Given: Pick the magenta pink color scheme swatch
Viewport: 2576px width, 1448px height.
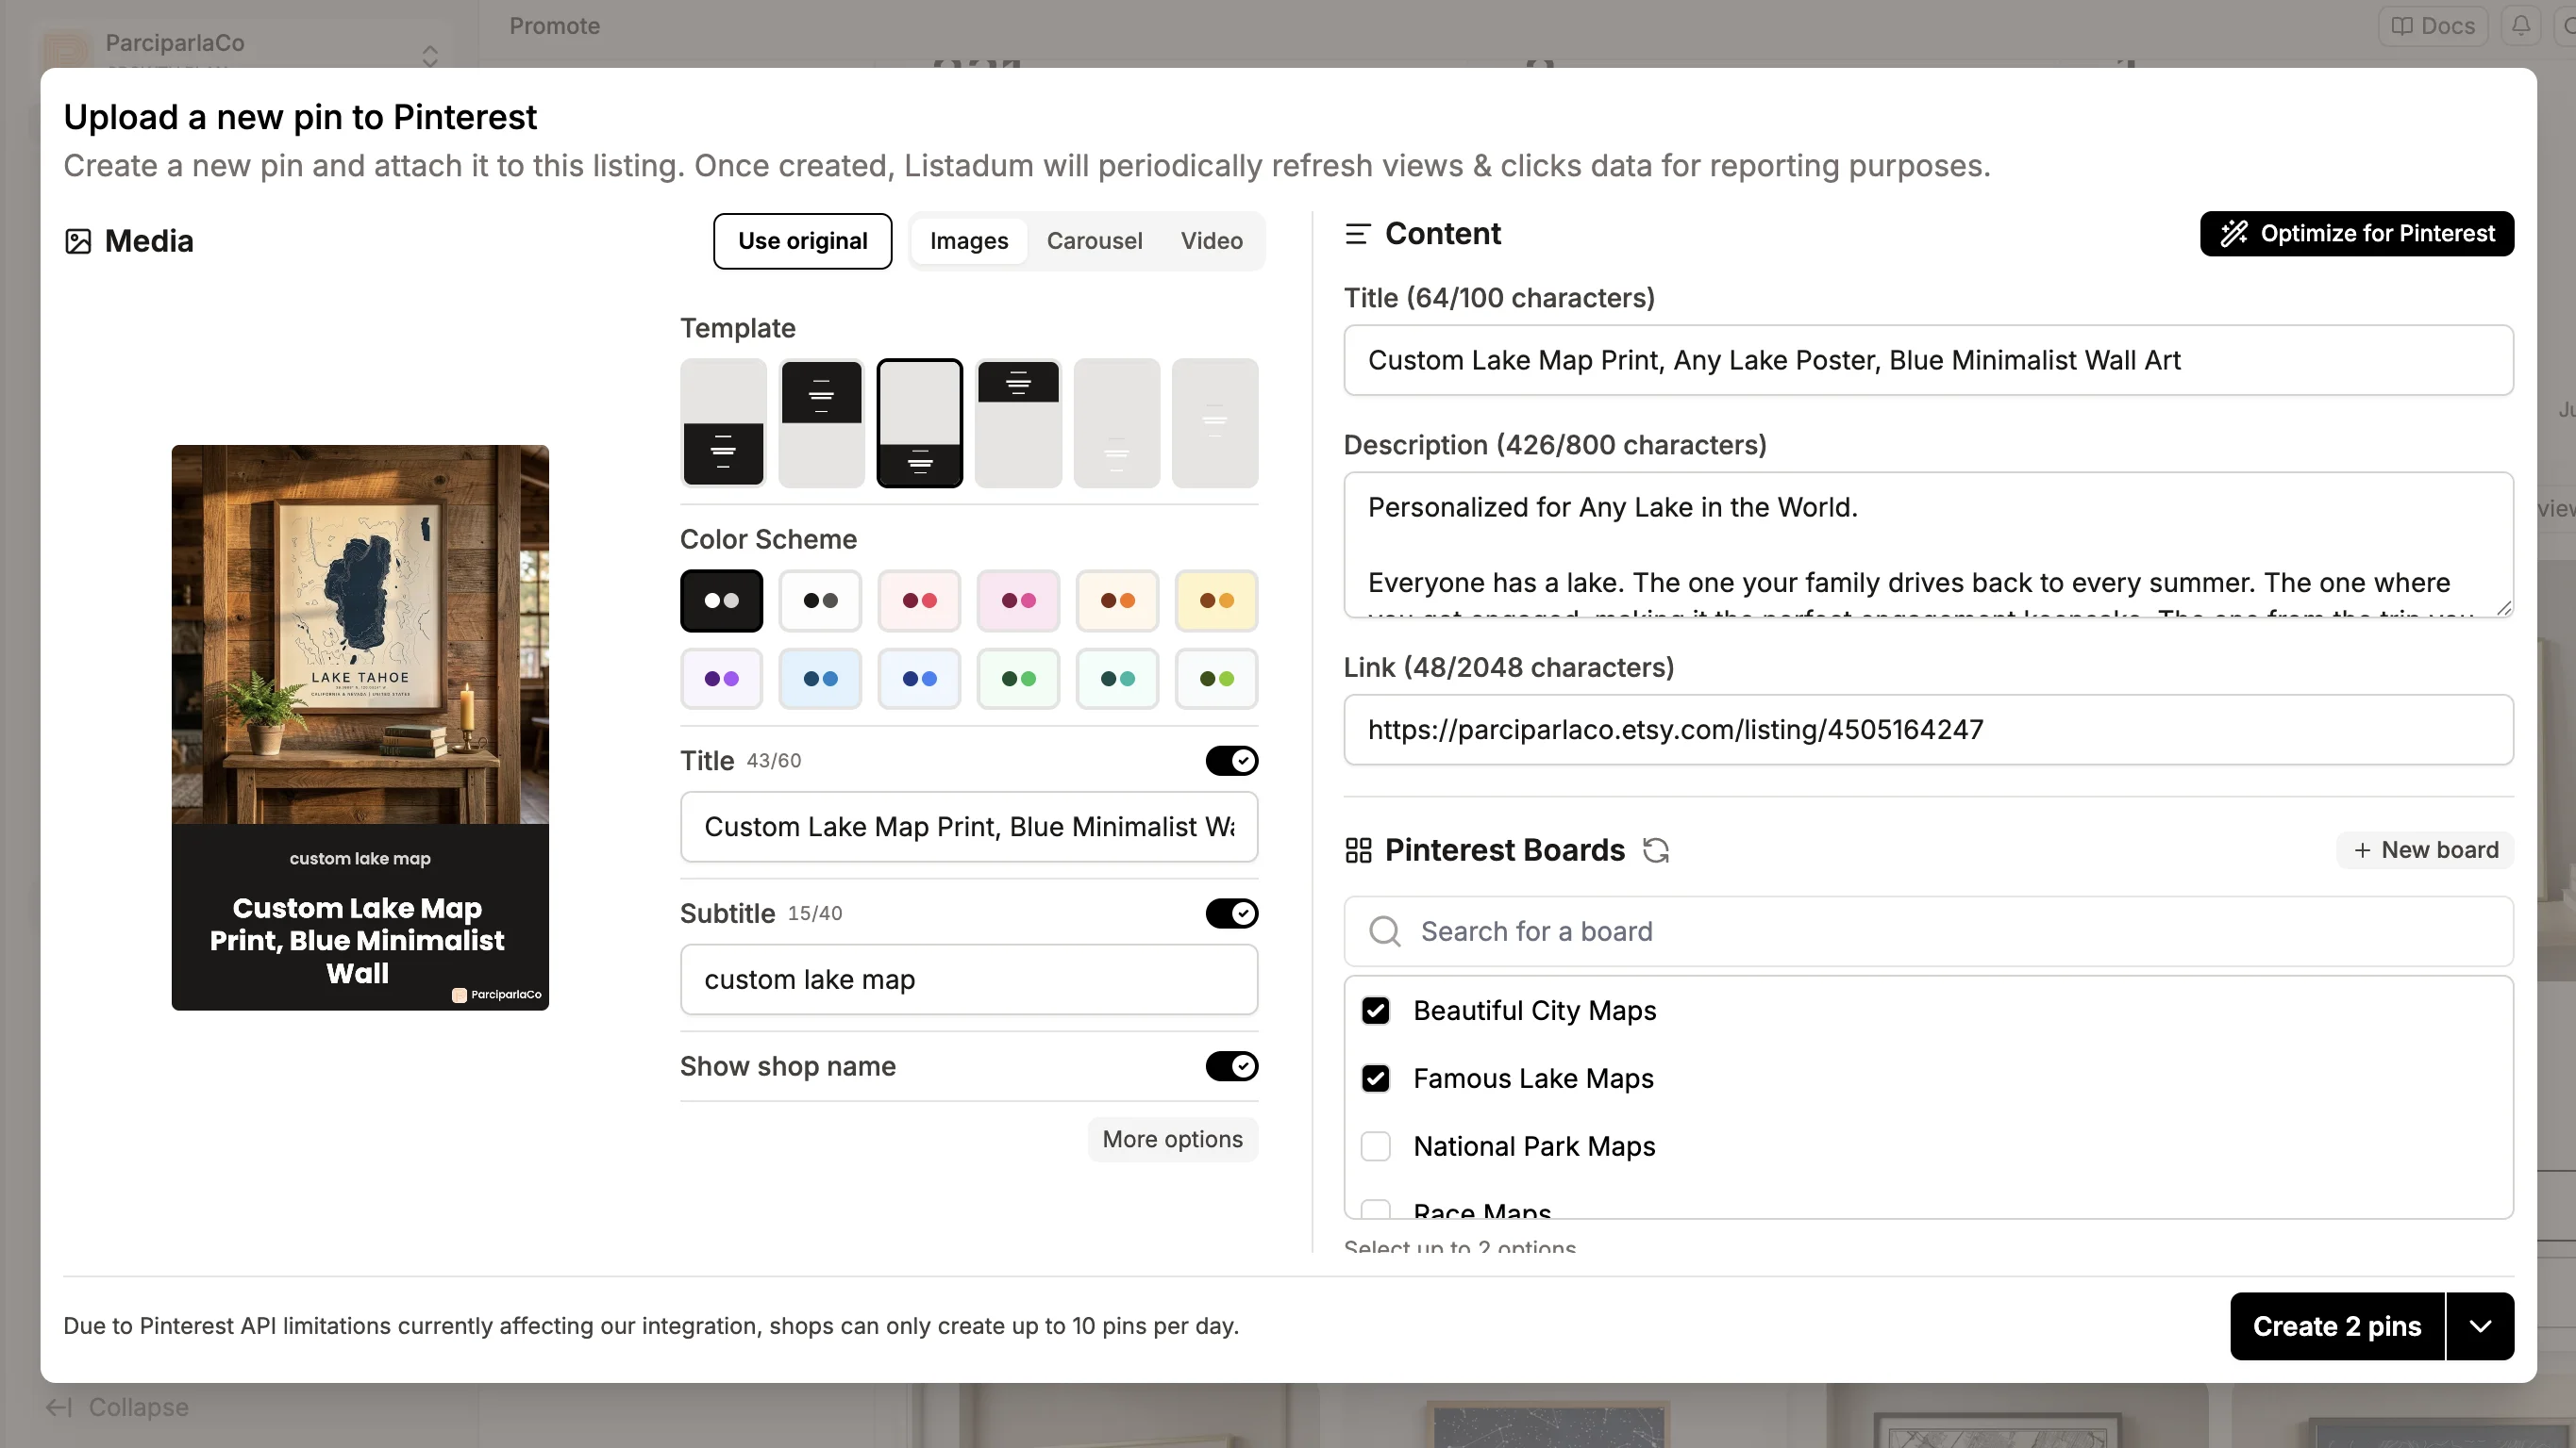Looking at the screenshot, I should point(1018,601).
